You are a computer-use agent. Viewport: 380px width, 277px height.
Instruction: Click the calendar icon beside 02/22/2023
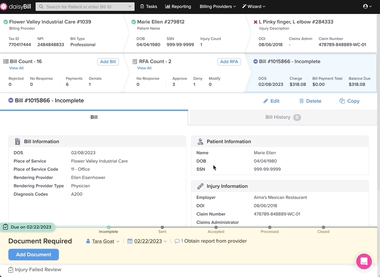(x=130, y=241)
